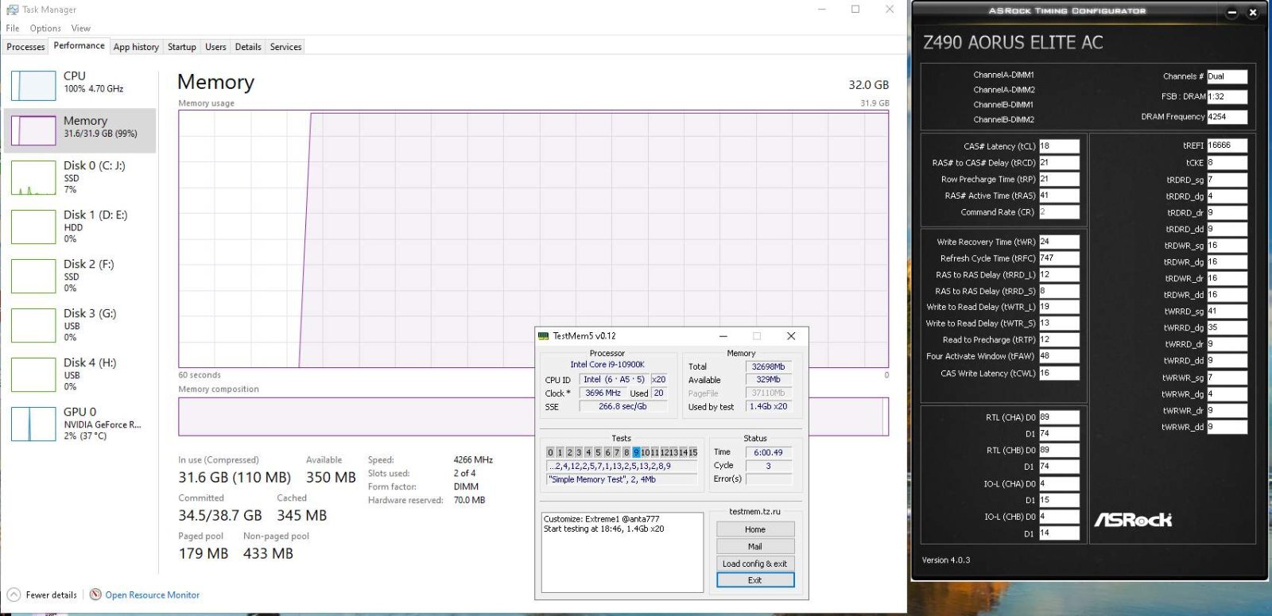Click the Home button in TestMem5
The image size is (1272, 616).
pyautogui.click(x=755, y=529)
